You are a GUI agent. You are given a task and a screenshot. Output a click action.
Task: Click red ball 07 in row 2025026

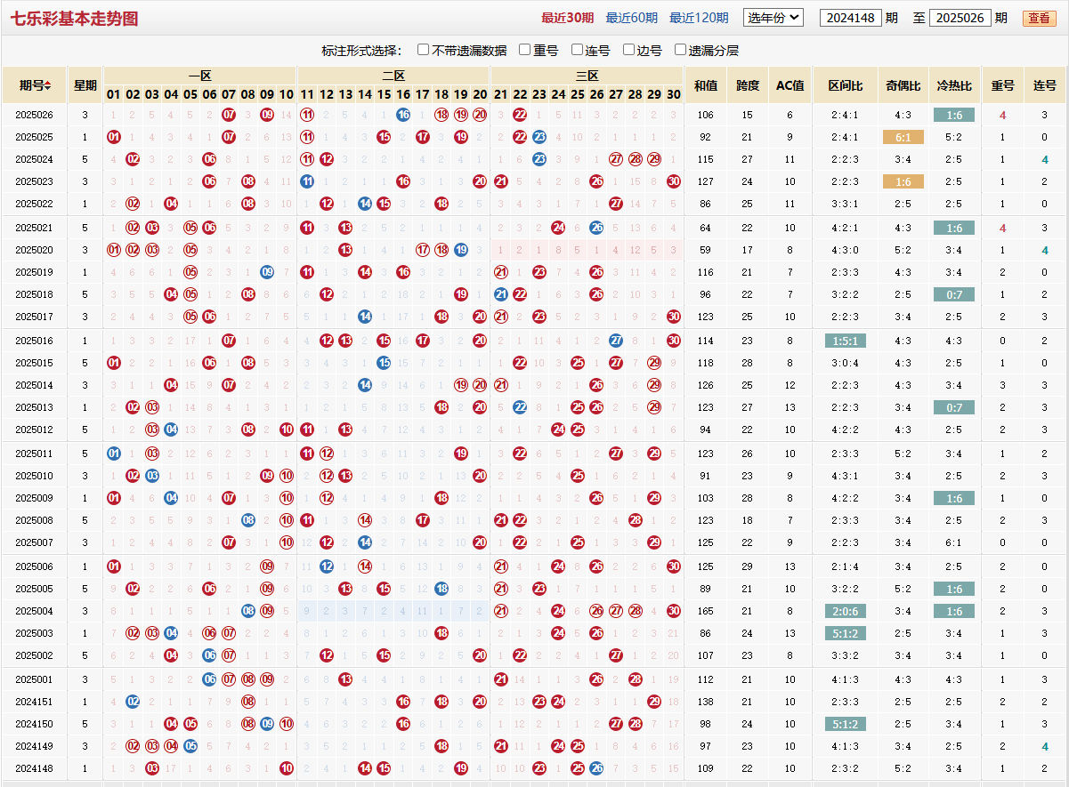229,115
